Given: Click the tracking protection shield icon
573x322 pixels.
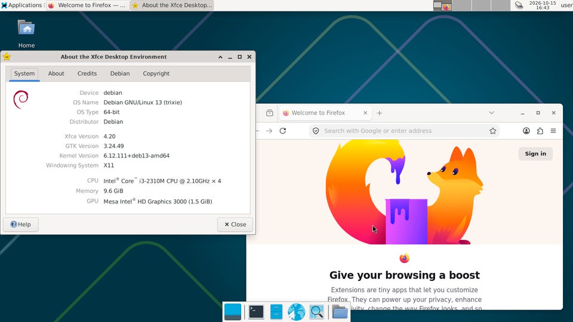Looking at the screenshot, I should [316, 131].
